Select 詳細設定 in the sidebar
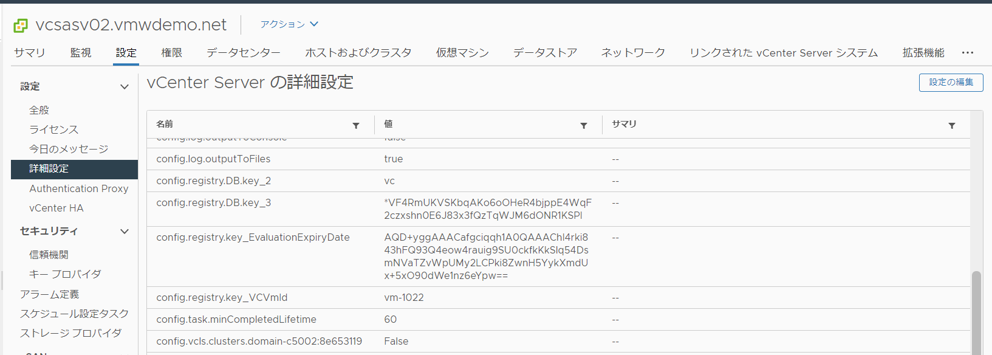Screen dimensions: 992x355 pyautogui.click(x=74, y=169)
